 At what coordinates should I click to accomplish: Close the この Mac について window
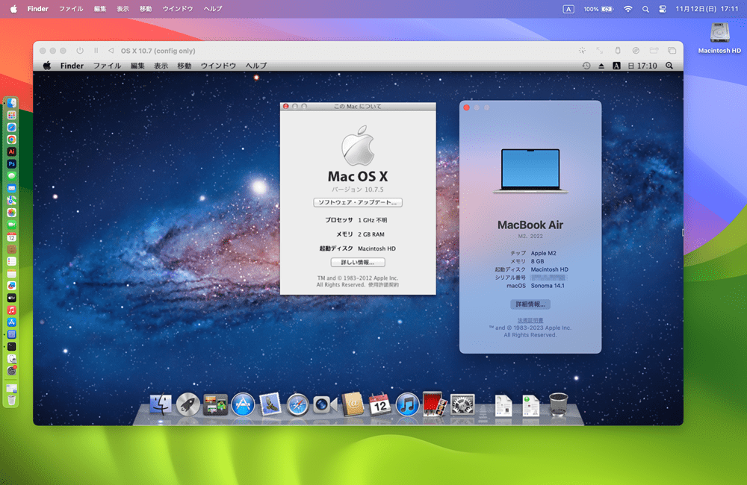click(x=286, y=106)
